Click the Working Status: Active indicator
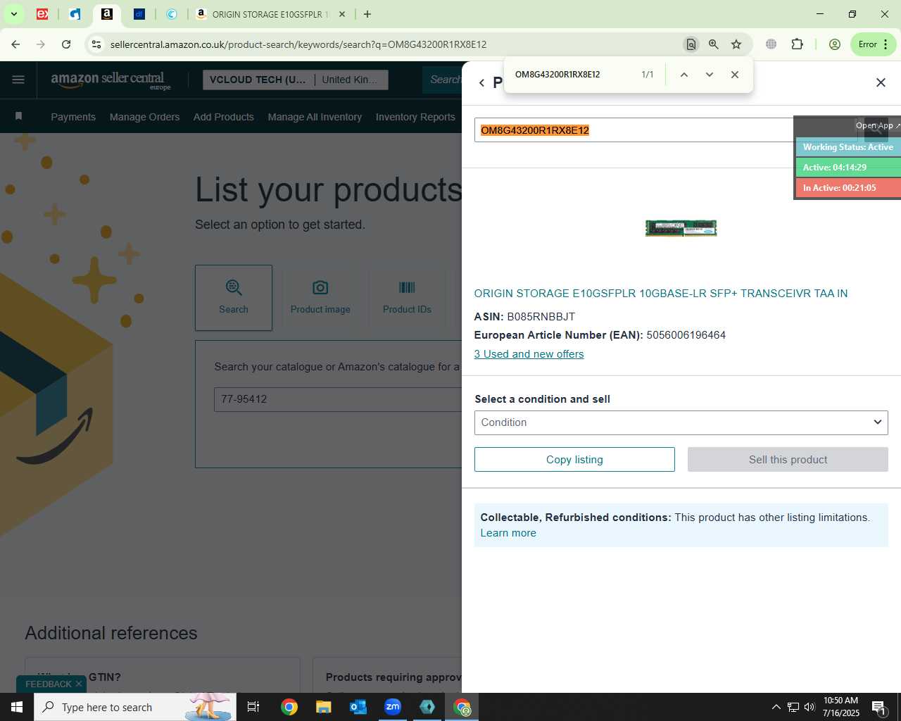 click(x=848, y=147)
